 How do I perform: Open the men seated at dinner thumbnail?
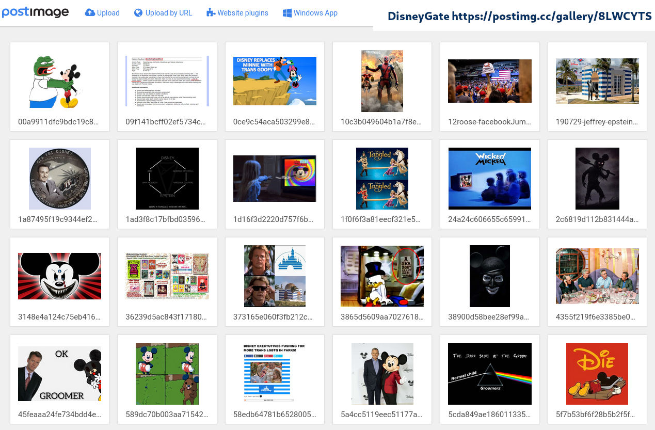pos(597,276)
